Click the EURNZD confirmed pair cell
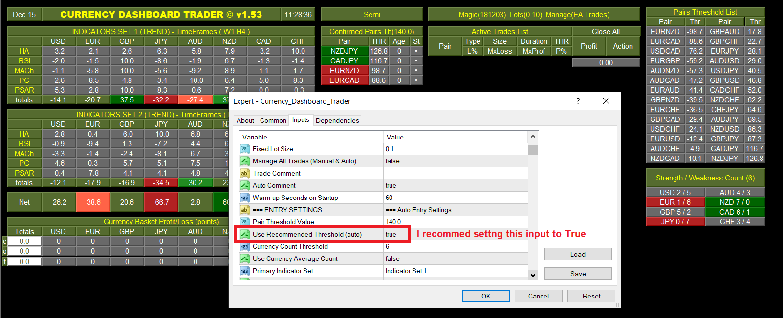This screenshot has height=318, width=783. 344,70
